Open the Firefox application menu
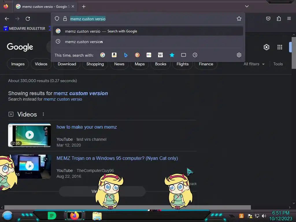Image resolution: width=296 pixels, height=222 pixels. pos(289,18)
